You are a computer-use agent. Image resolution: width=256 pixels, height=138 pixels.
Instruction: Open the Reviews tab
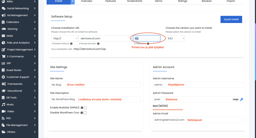click(206, 1)
